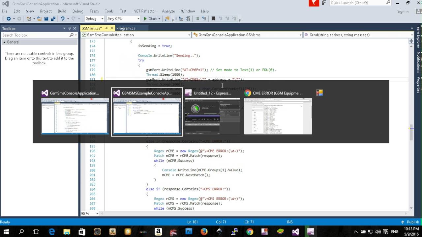The width and height of the screenshot is (422, 237).
Task: Toggle a bookmark using the bookmark icon
Action: [x=213, y=19]
